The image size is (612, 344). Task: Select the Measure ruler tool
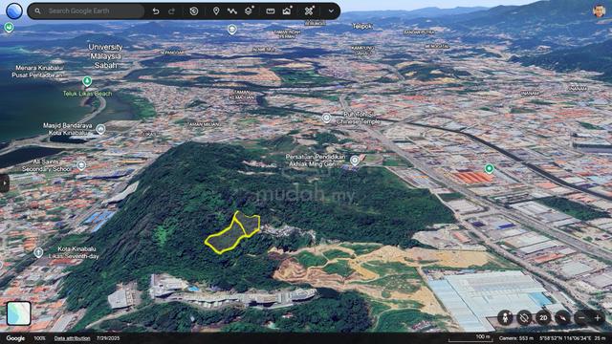tap(270, 11)
